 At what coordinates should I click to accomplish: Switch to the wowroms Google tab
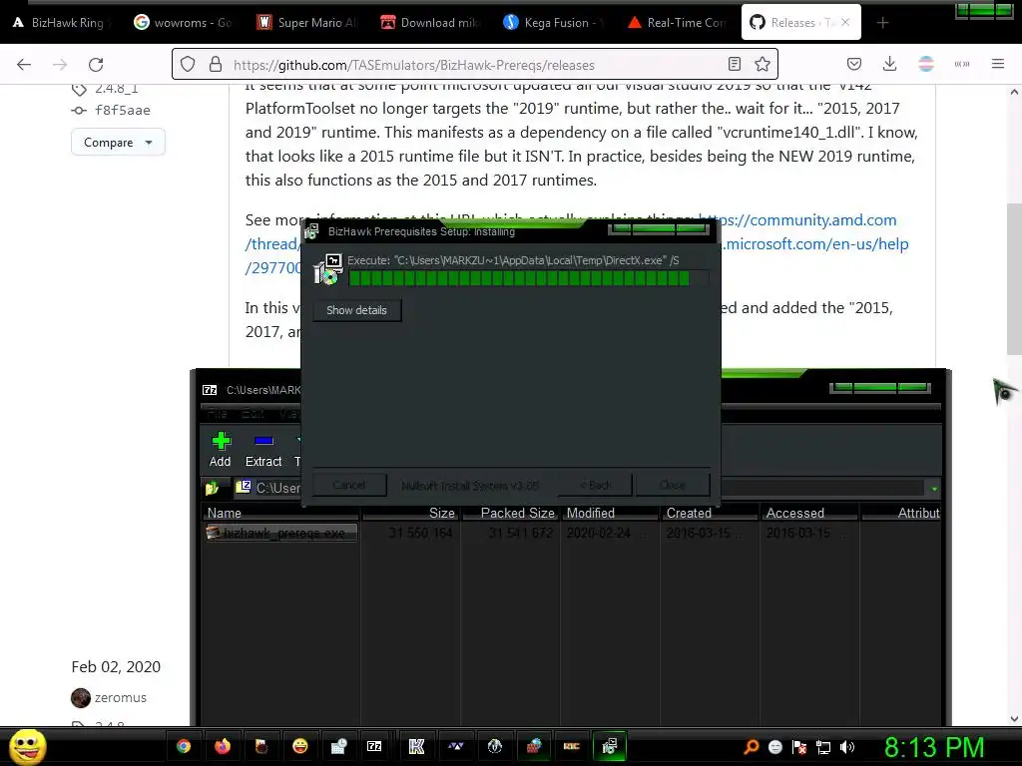click(184, 23)
